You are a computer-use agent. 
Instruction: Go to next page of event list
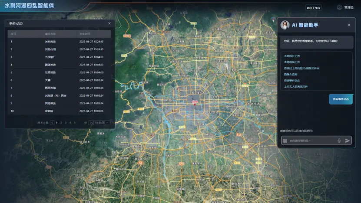click(x=91, y=123)
